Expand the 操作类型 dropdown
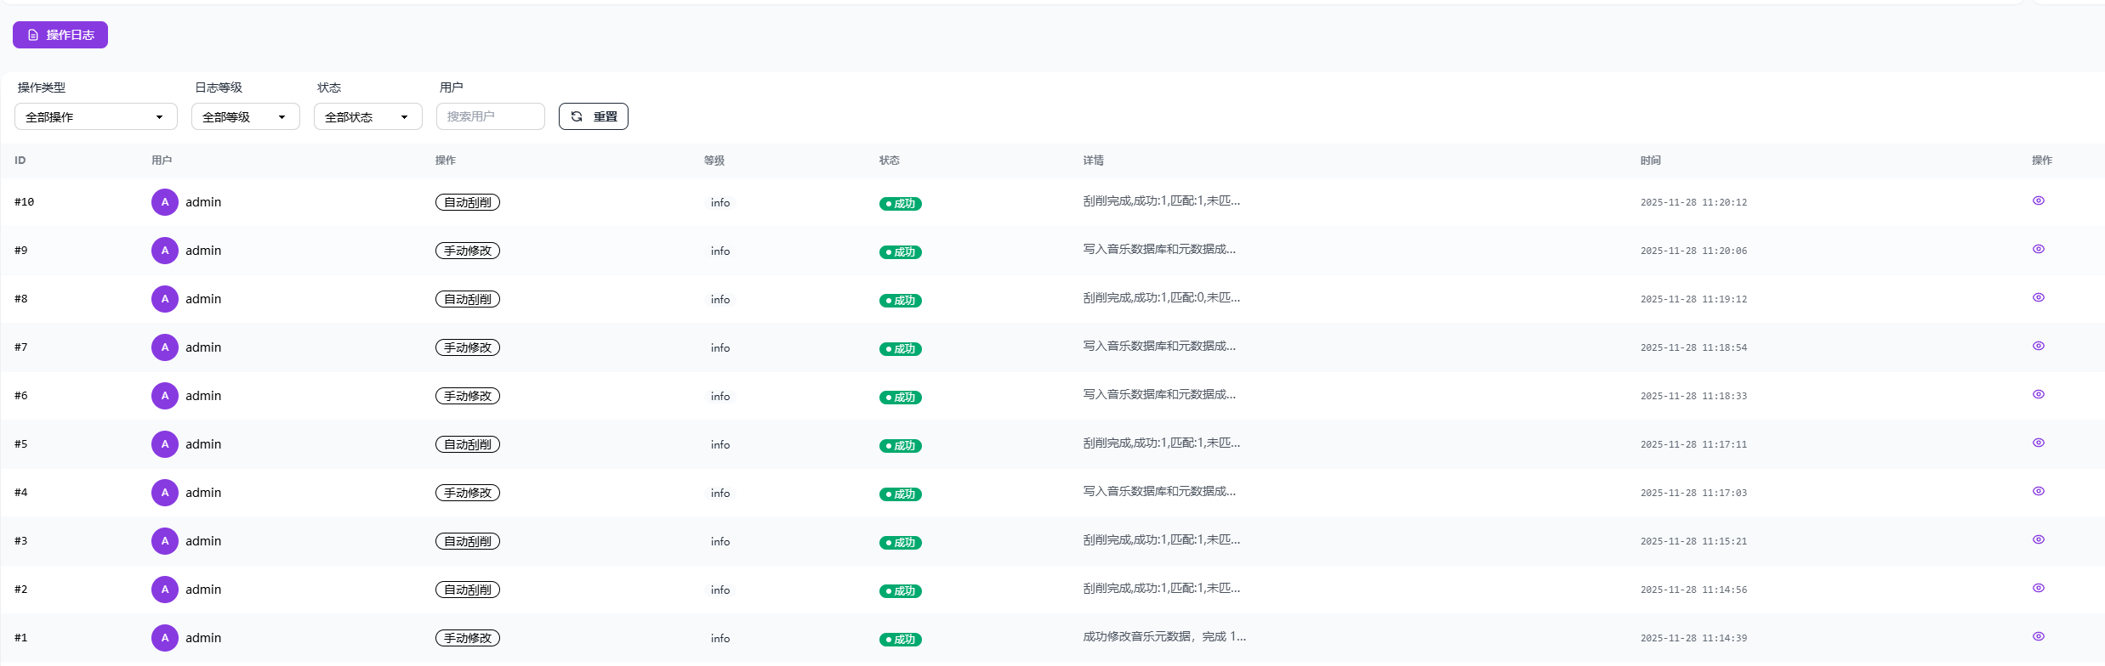2105x666 pixels. click(95, 117)
